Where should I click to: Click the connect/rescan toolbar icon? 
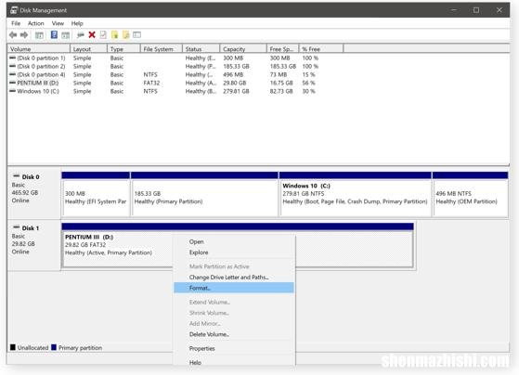(x=81, y=34)
